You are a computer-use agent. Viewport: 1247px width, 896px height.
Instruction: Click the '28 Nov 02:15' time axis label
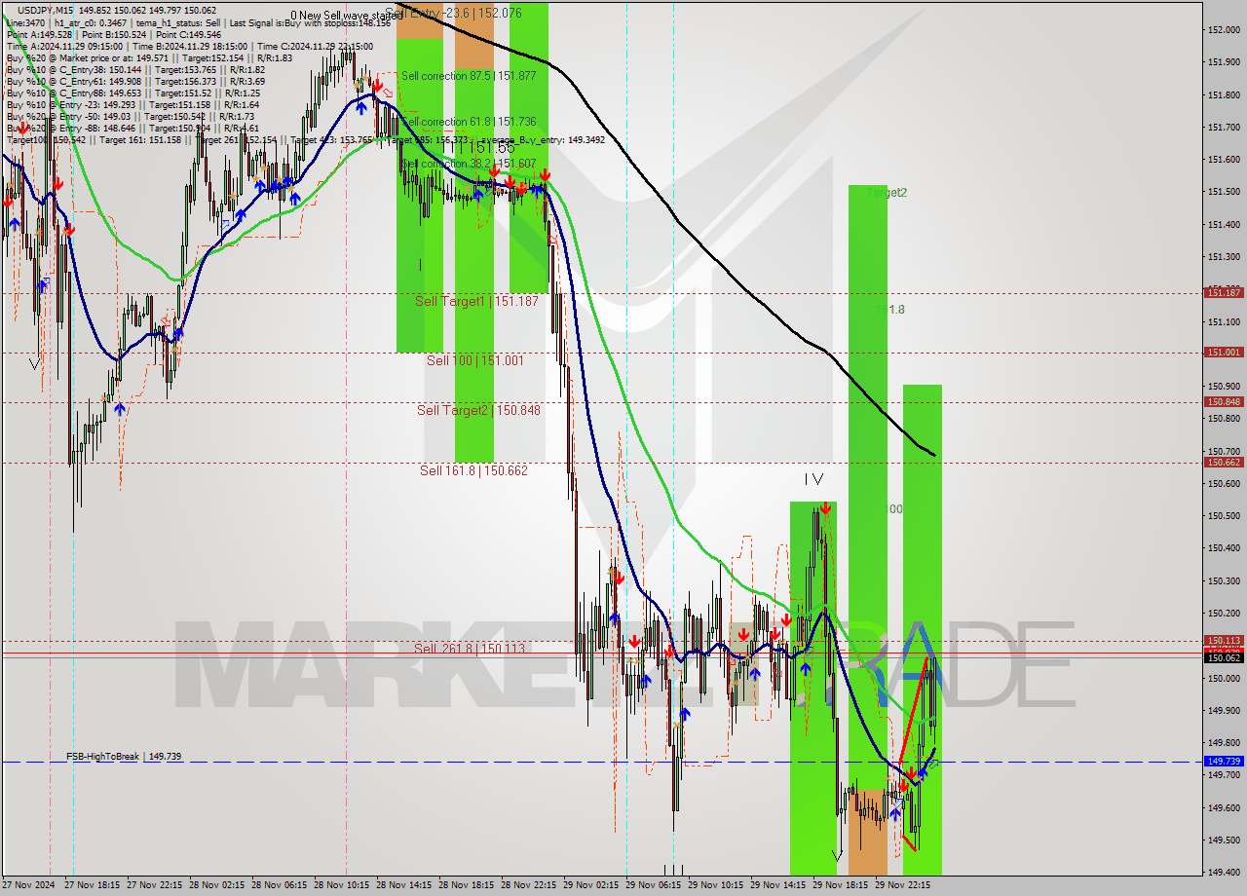217,886
